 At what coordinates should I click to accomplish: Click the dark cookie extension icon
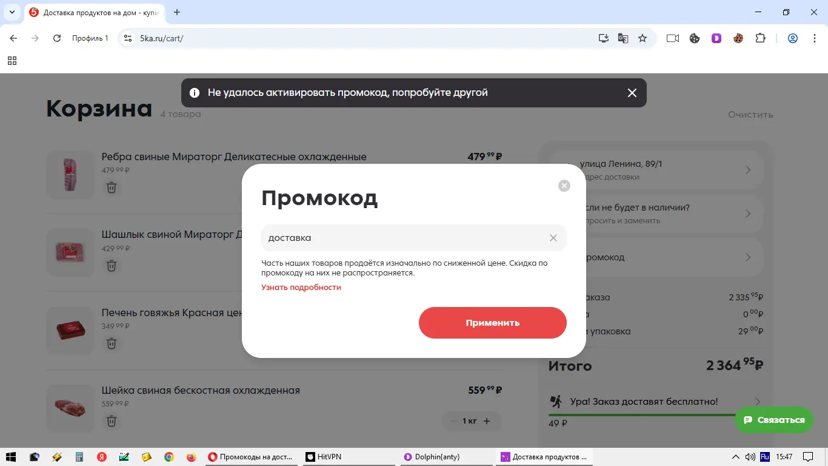tap(695, 38)
